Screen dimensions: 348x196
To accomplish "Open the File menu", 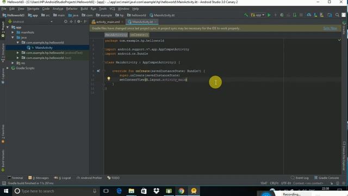I will click(x=4, y=9).
